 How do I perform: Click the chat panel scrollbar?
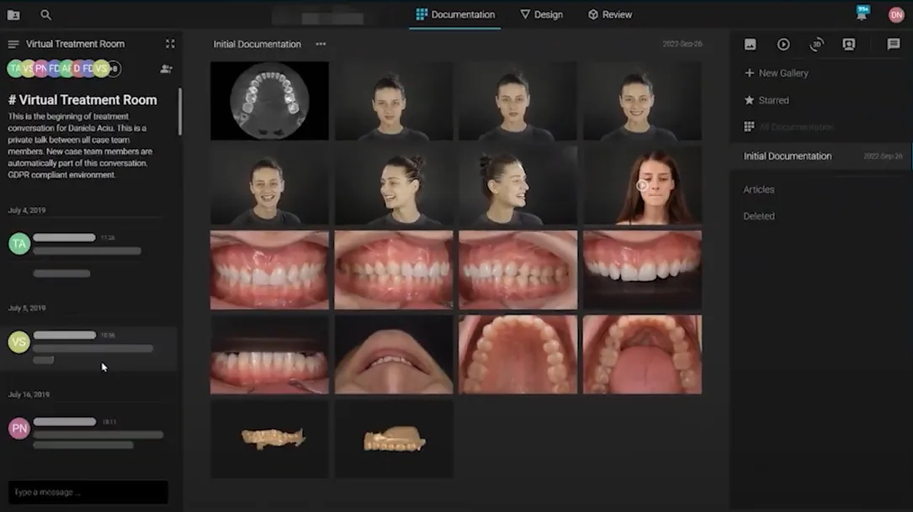coord(180,112)
